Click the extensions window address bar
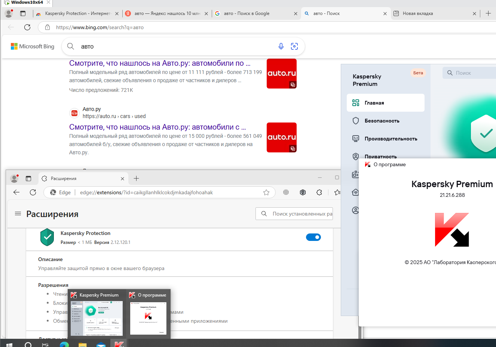This screenshot has height=347, width=496. click(160, 192)
